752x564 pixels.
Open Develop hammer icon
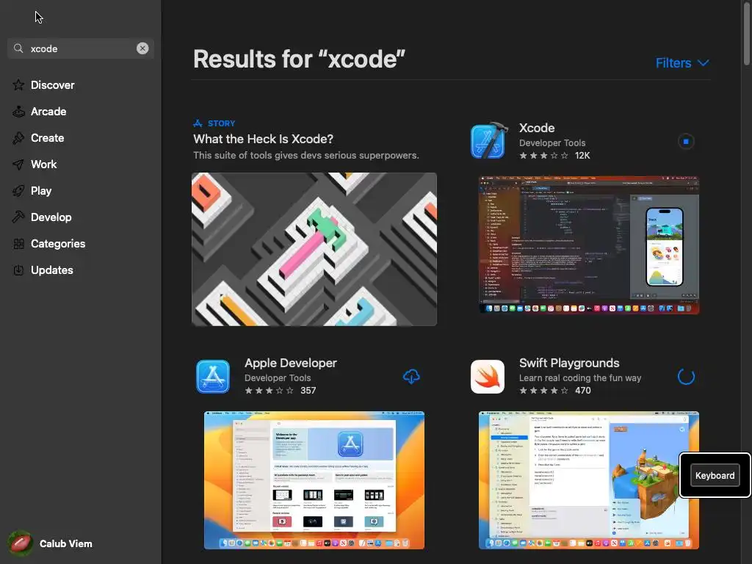click(18, 217)
